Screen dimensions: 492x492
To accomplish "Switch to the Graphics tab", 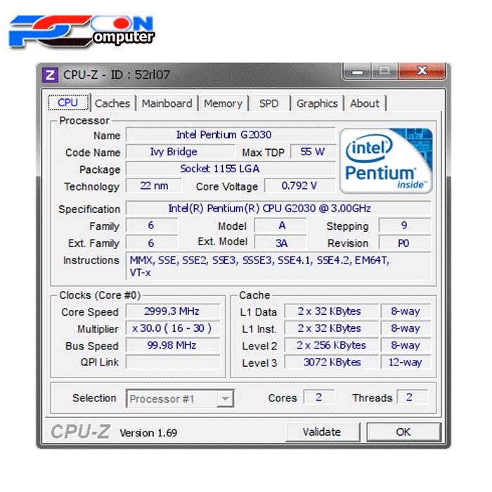I will (317, 103).
